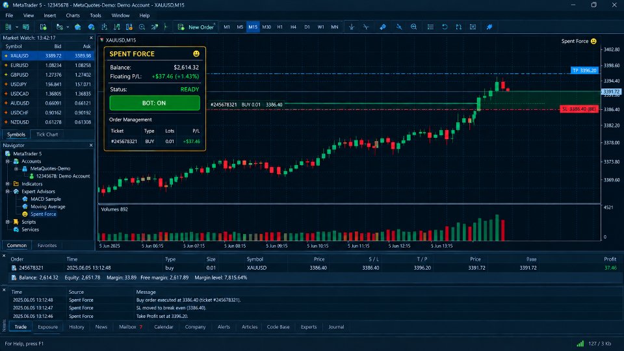Switch to the Tick Chart tab
This screenshot has height=351, width=624.
(47, 135)
